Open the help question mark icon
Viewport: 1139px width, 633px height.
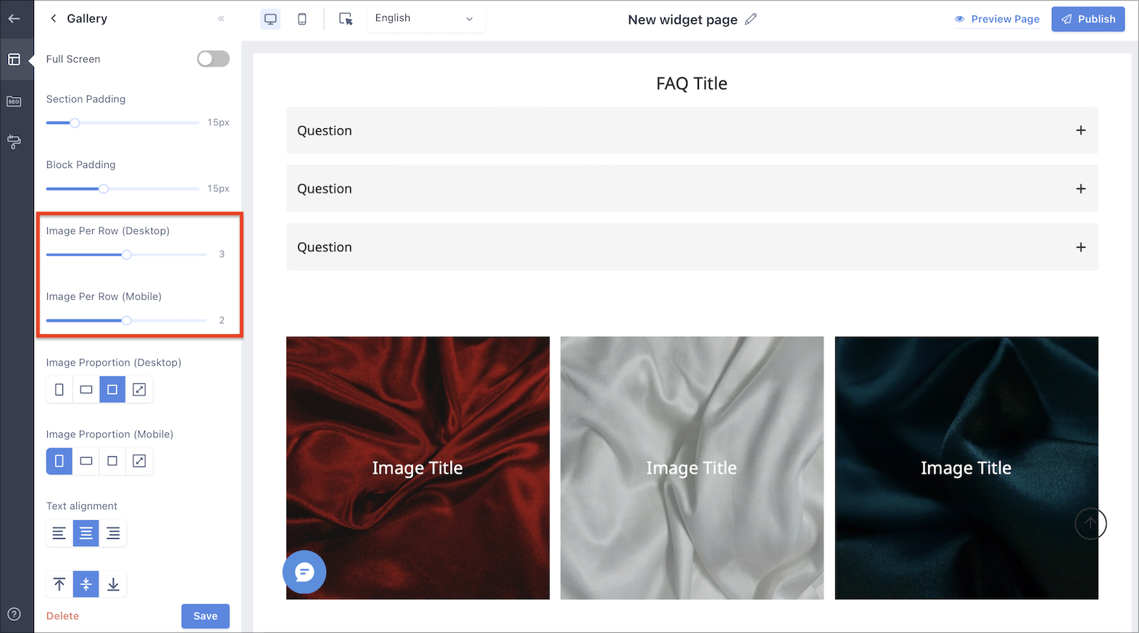click(x=14, y=614)
